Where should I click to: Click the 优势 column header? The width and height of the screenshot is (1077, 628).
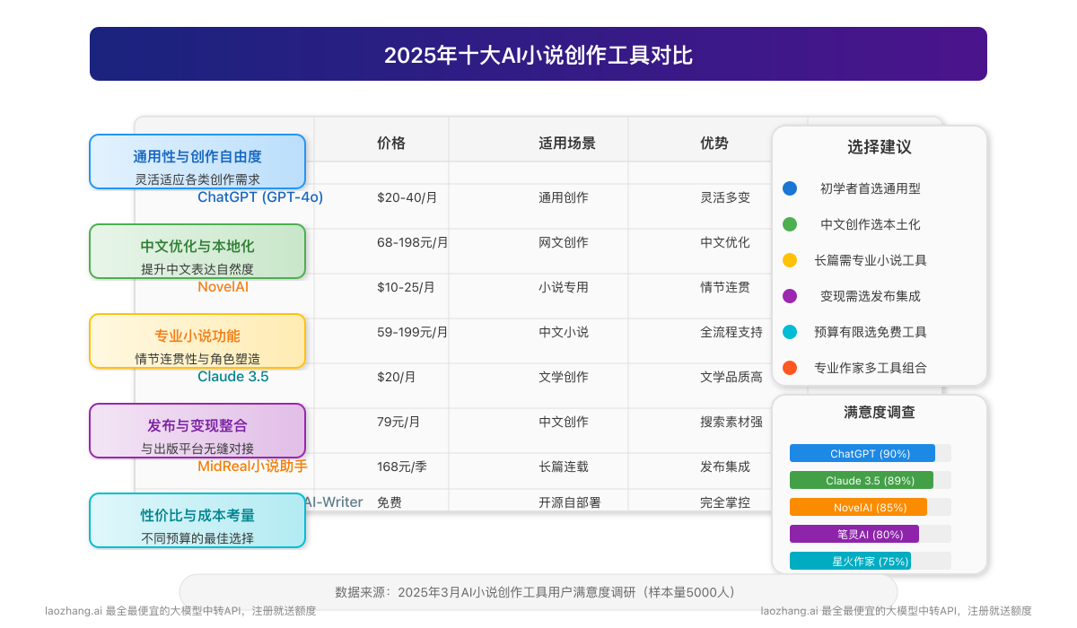pos(714,144)
